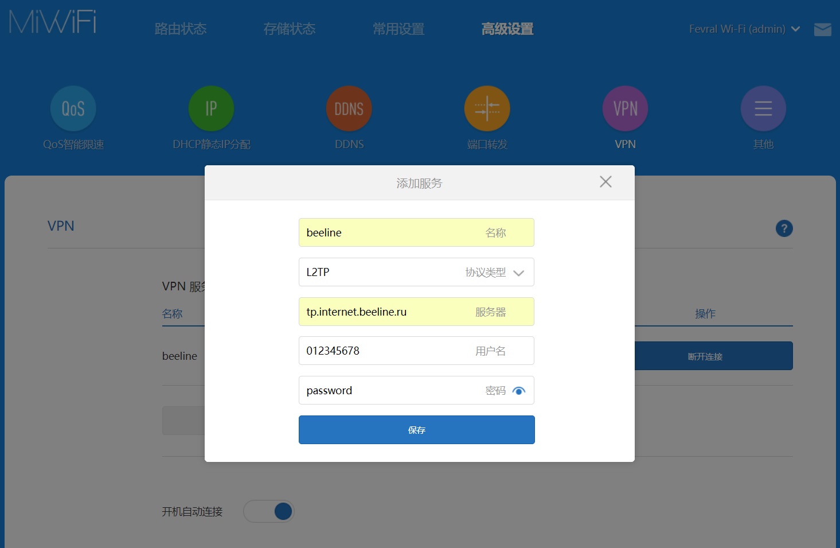Click the MiWiFi logo
Image resolution: width=840 pixels, height=548 pixels.
pyautogui.click(x=53, y=22)
